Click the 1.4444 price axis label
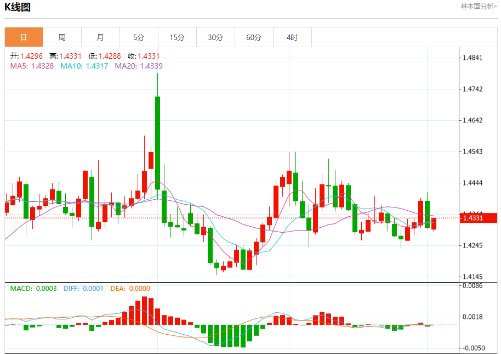Screen dimensions: 501x354 click(472, 183)
